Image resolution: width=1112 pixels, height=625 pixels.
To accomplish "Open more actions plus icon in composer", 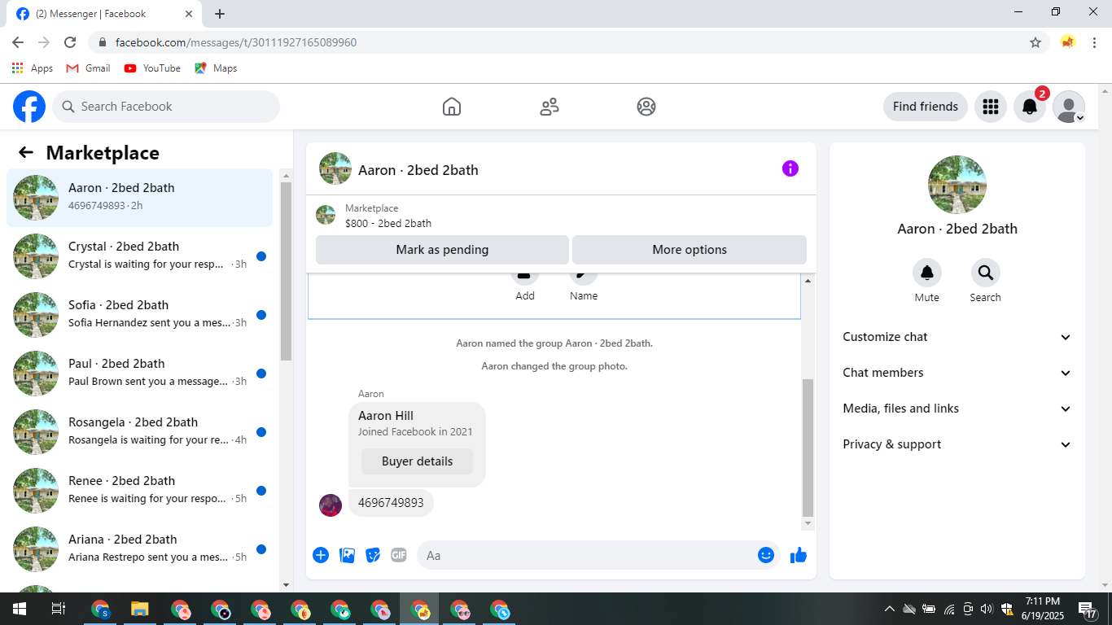I will (x=321, y=555).
